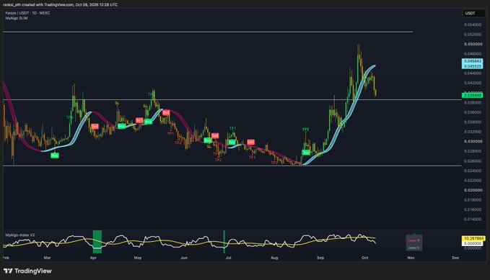Select the MyAlgo SLIM indicator label
Viewport: 490px width, 280px height.
point(17,19)
